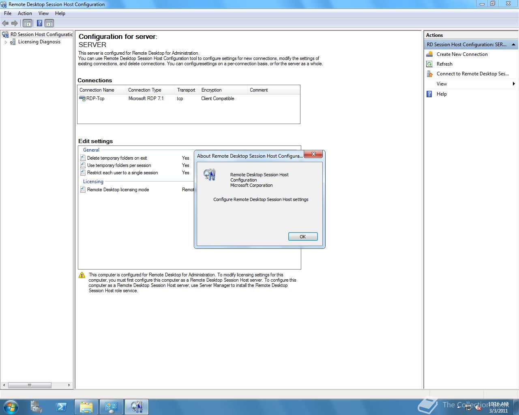Select Microsoft RDP 7.1 connection type cell

click(x=146, y=98)
